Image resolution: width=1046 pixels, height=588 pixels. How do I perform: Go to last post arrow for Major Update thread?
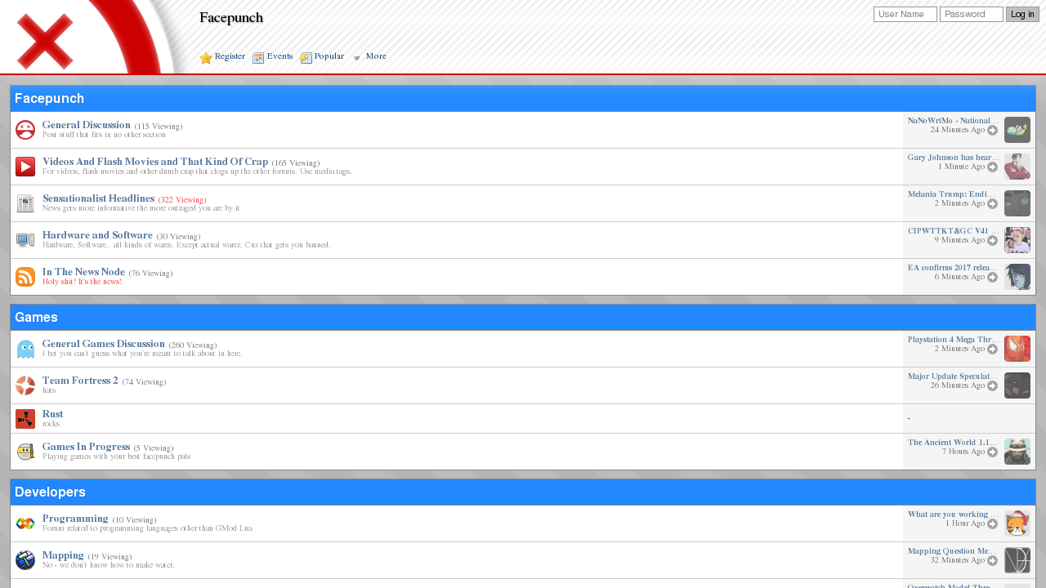[x=993, y=385]
